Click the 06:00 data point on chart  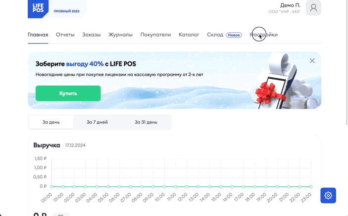[x=119, y=187]
